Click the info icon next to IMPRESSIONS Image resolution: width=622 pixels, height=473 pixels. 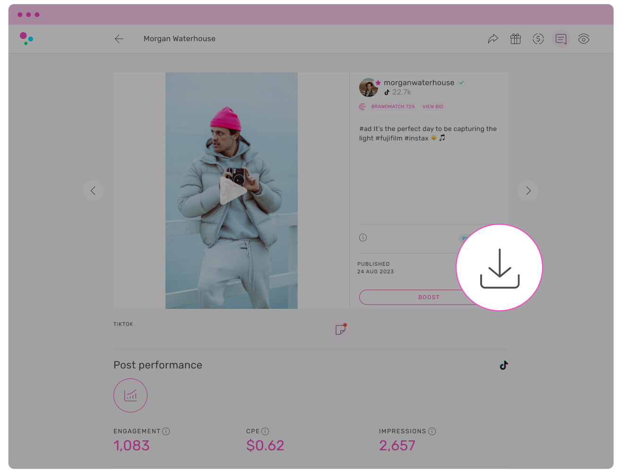(x=432, y=431)
